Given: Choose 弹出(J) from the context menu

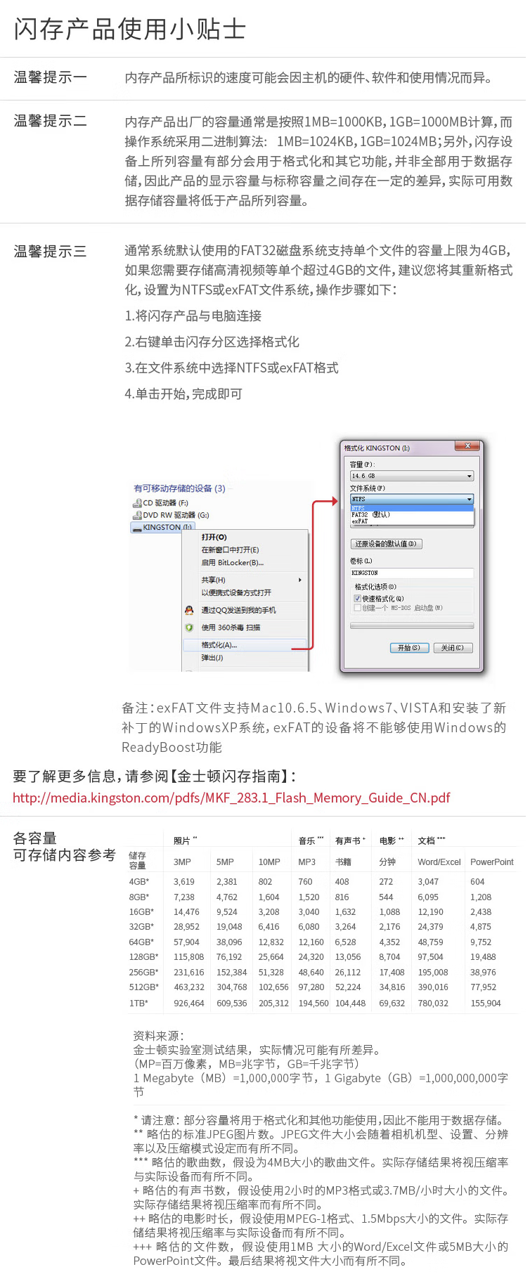Looking at the screenshot, I should coord(212,658).
